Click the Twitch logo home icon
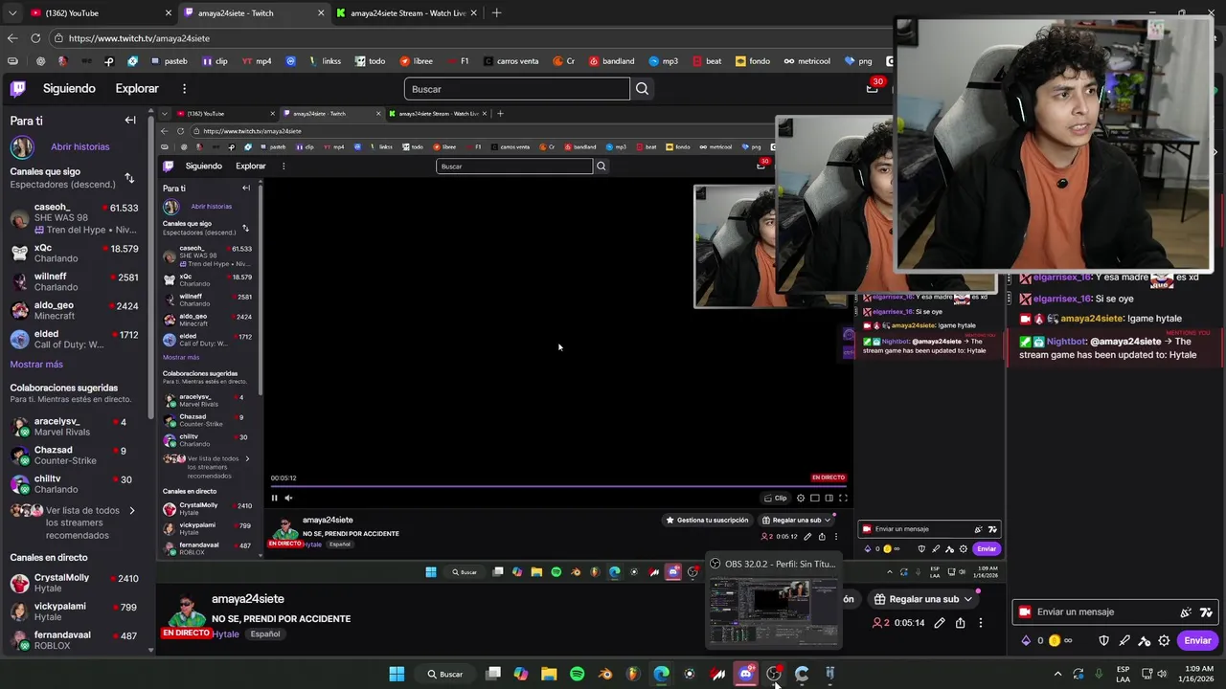1226x689 pixels. point(17,89)
